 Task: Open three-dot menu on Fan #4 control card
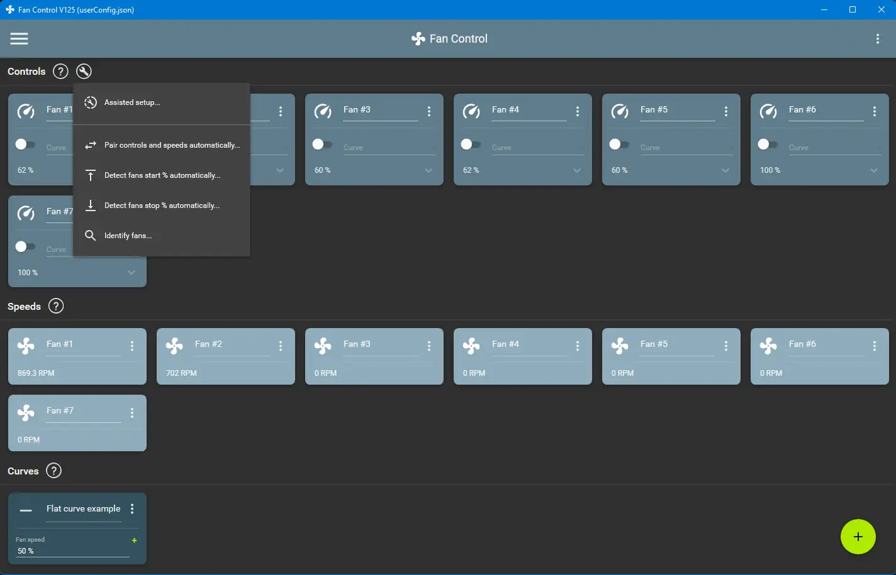[x=578, y=111]
